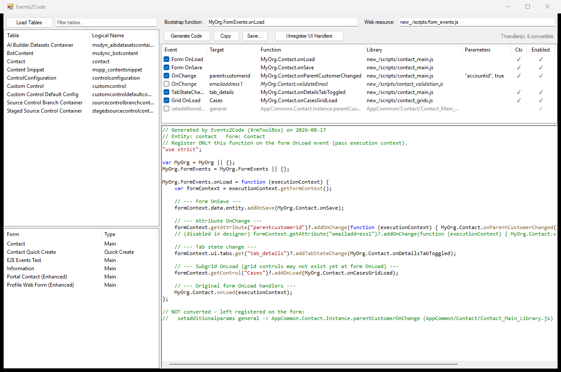Select the Content Snippet table row

coord(81,70)
